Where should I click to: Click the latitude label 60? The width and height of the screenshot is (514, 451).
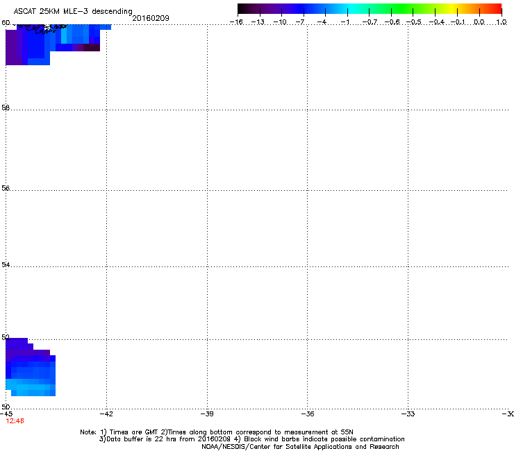pyautogui.click(x=6, y=23)
